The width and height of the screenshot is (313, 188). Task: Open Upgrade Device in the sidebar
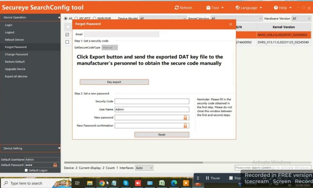tap(15, 69)
